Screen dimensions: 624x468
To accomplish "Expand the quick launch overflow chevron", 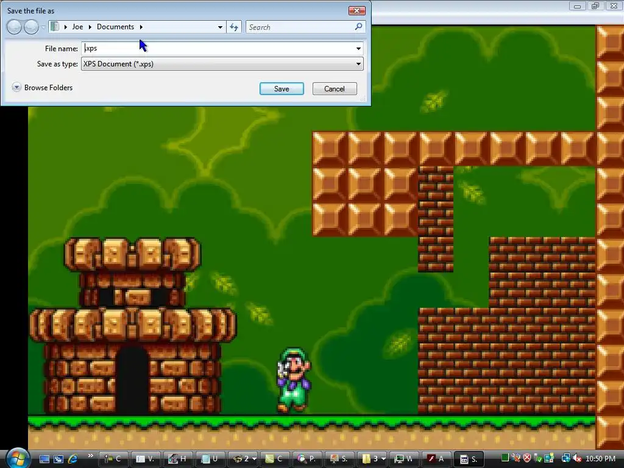I will tap(91, 456).
